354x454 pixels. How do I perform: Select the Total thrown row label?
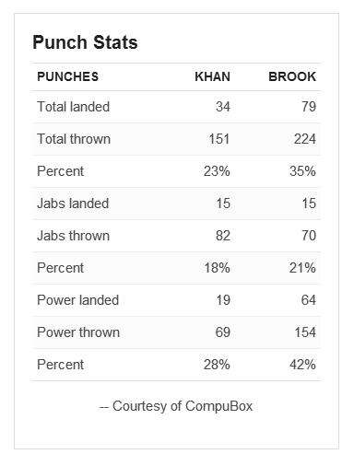click(x=74, y=139)
